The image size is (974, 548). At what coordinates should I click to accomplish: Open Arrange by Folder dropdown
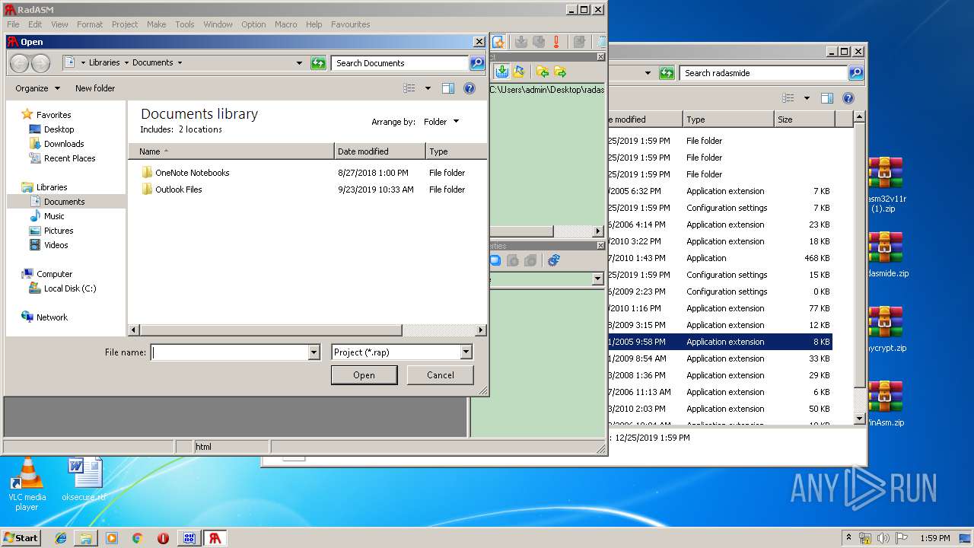[441, 122]
